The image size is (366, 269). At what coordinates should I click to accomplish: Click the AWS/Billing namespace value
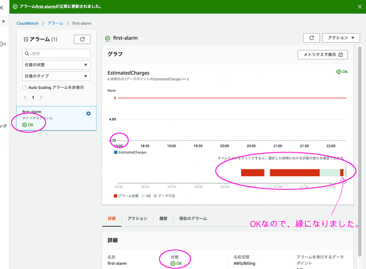pyautogui.click(x=244, y=264)
